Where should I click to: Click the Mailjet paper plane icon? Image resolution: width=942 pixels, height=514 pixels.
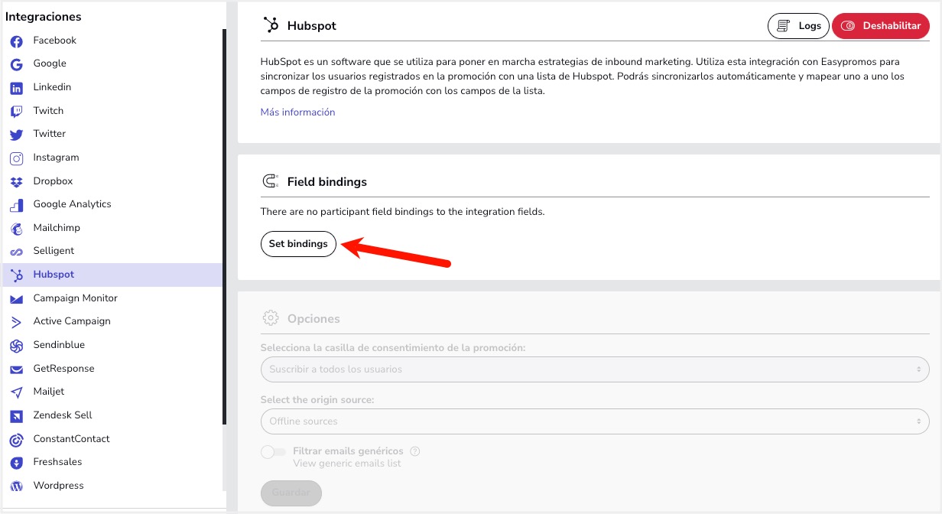tap(16, 392)
